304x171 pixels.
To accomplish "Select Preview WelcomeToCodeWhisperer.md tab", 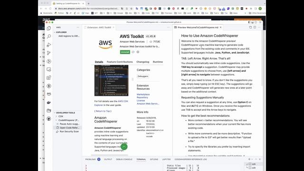I will (x=198, y=28).
